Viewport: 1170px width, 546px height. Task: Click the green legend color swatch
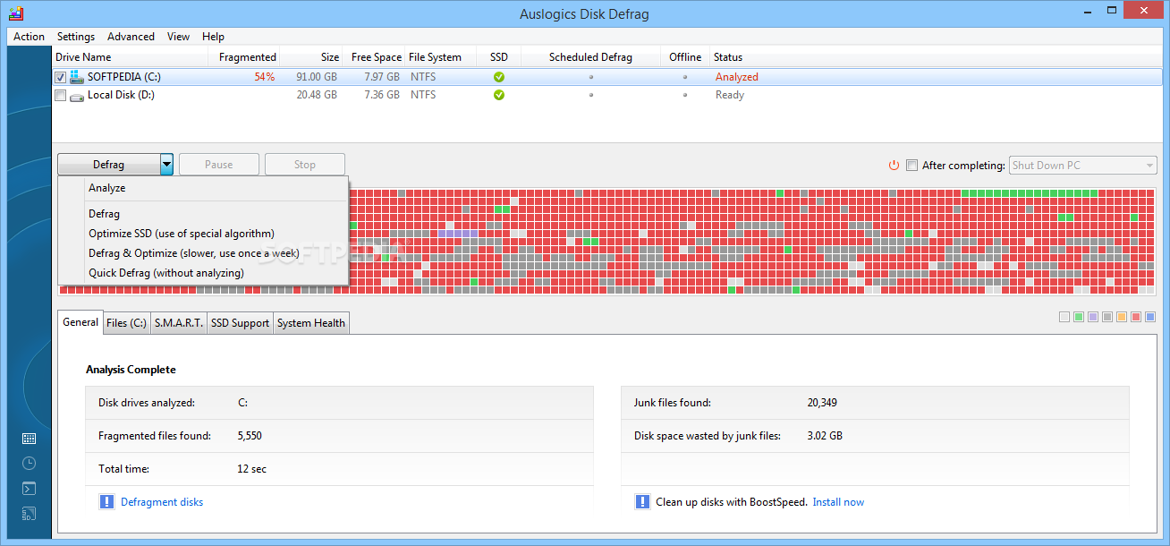1079,317
